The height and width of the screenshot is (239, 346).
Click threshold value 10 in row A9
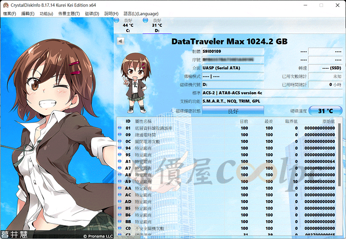[x=295, y=181]
